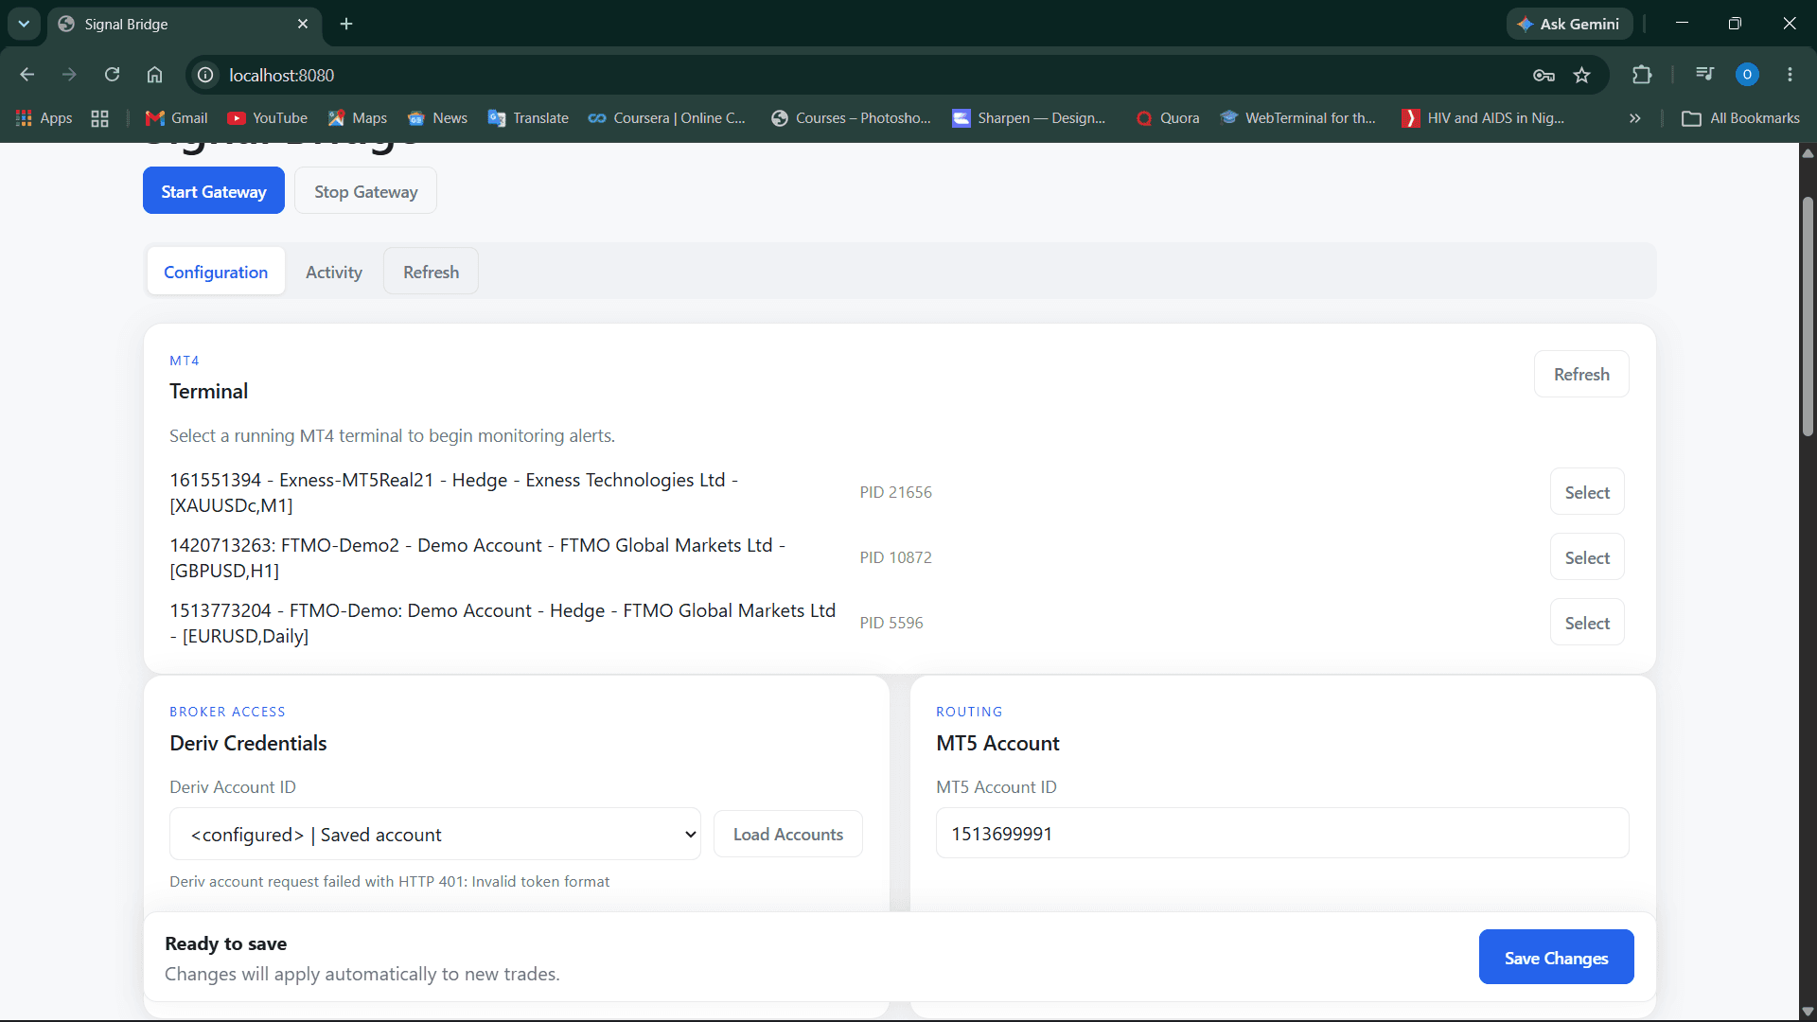This screenshot has height=1022, width=1817.
Task: Open the Chrome profile avatar
Action: (1747, 75)
